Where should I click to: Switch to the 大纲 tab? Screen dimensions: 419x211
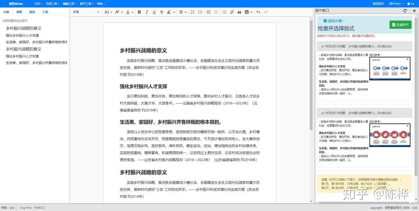[6, 12]
